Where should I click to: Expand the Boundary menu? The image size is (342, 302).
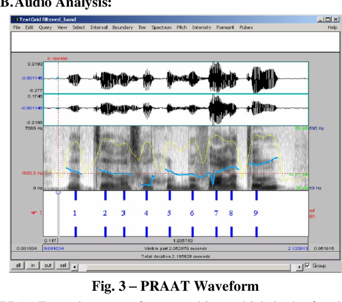coord(122,27)
